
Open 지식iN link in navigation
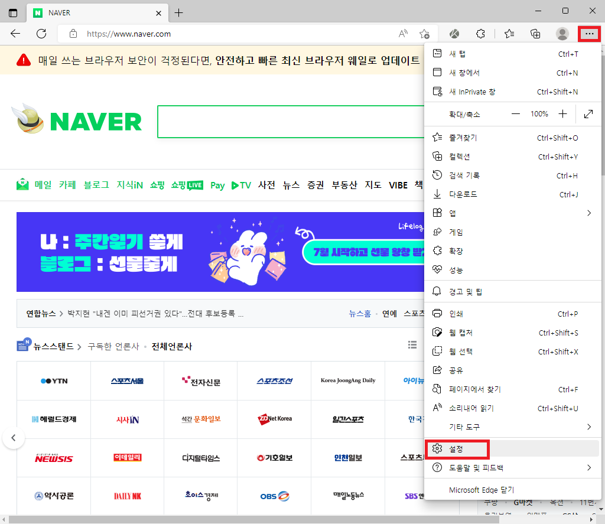(130, 185)
